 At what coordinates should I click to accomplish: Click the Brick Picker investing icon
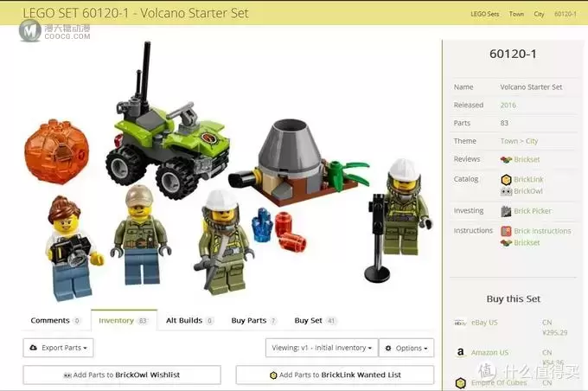click(x=506, y=211)
